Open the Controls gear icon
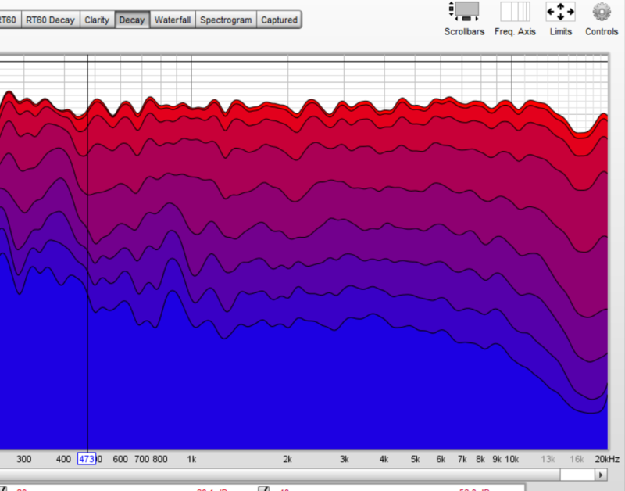Screen dimensions: 625x491 (602, 19)
